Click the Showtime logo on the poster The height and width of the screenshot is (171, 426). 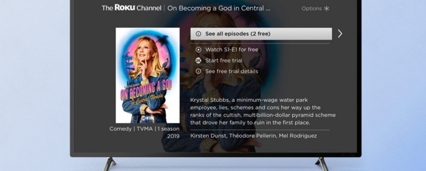147,118
